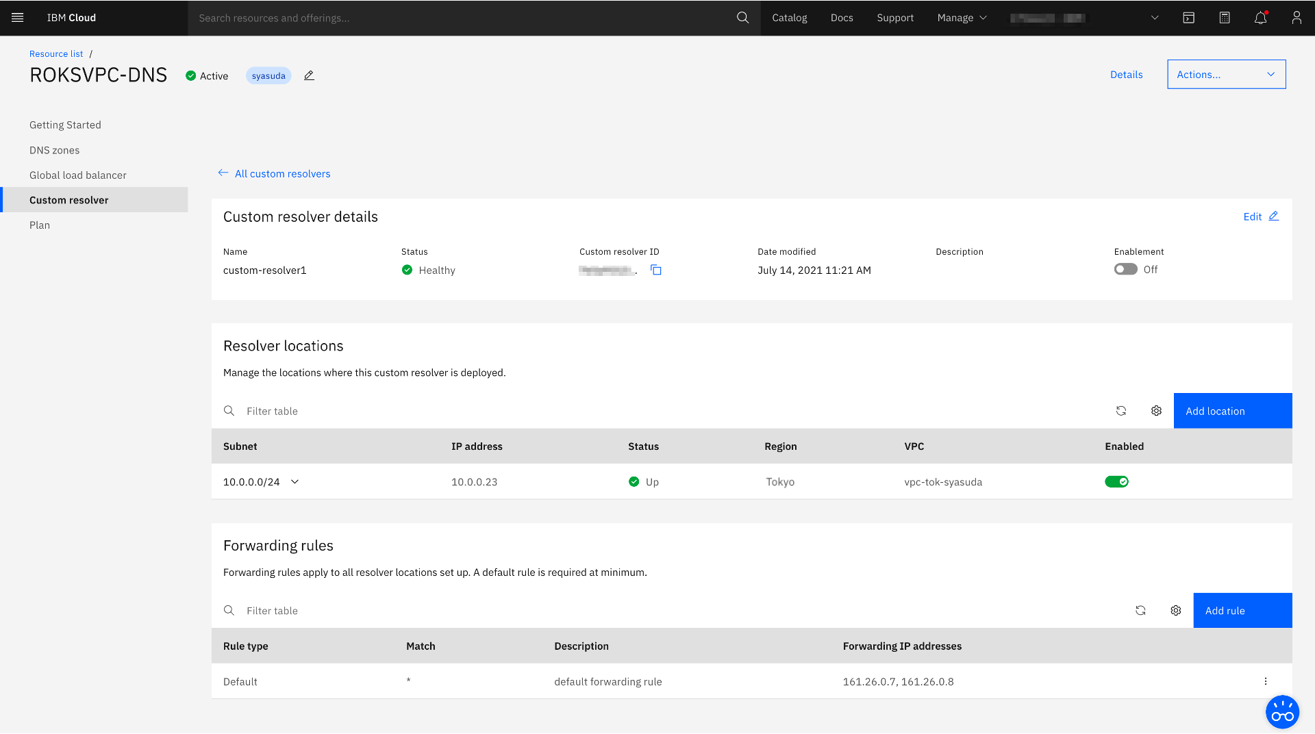Go back to All custom resolvers
Image resolution: width=1315 pixels, height=734 pixels.
click(282, 174)
